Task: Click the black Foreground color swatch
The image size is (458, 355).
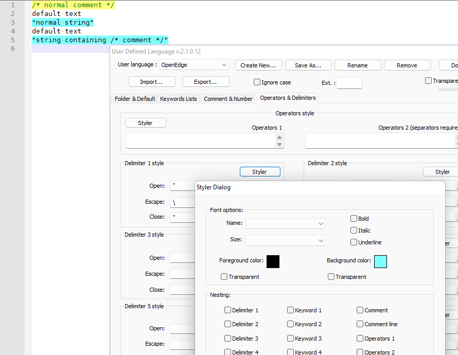Action: click(x=273, y=261)
